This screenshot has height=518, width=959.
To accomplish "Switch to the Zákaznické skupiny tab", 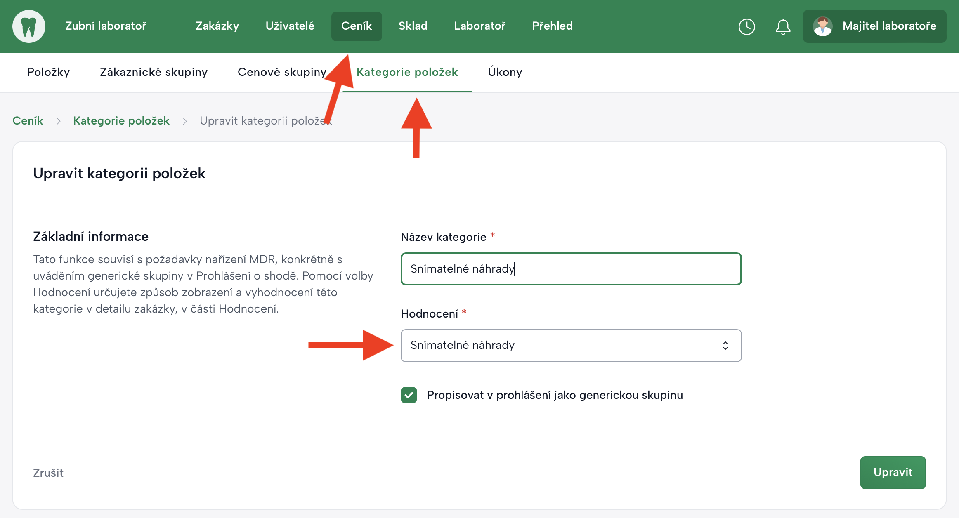I will pos(154,72).
